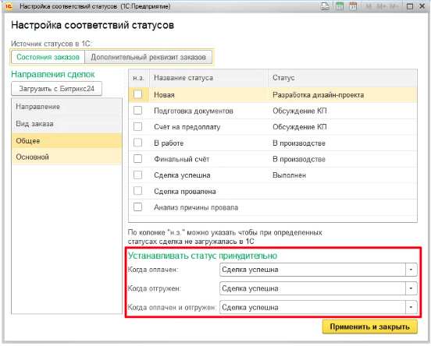Select the Общее direction row
The width and height of the screenshot is (431, 346).
67,141
